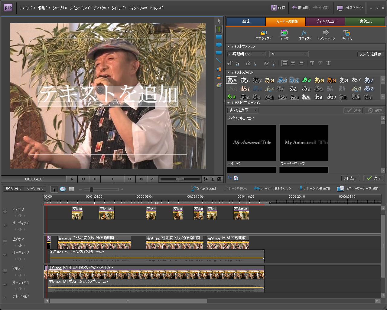
Task: Open the color properties palette
Action: pos(219,85)
